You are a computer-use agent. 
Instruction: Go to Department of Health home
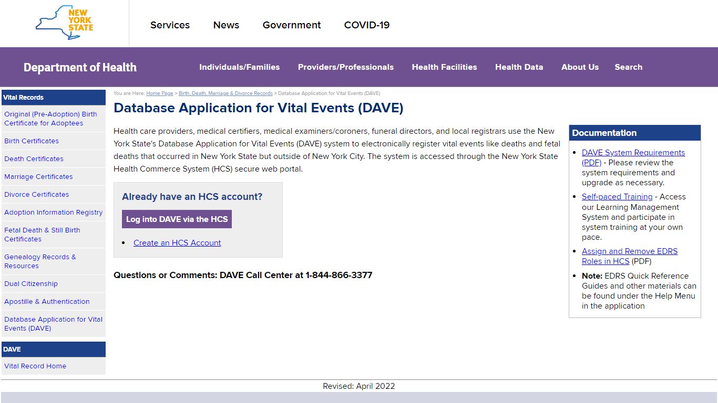pos(80,67)
